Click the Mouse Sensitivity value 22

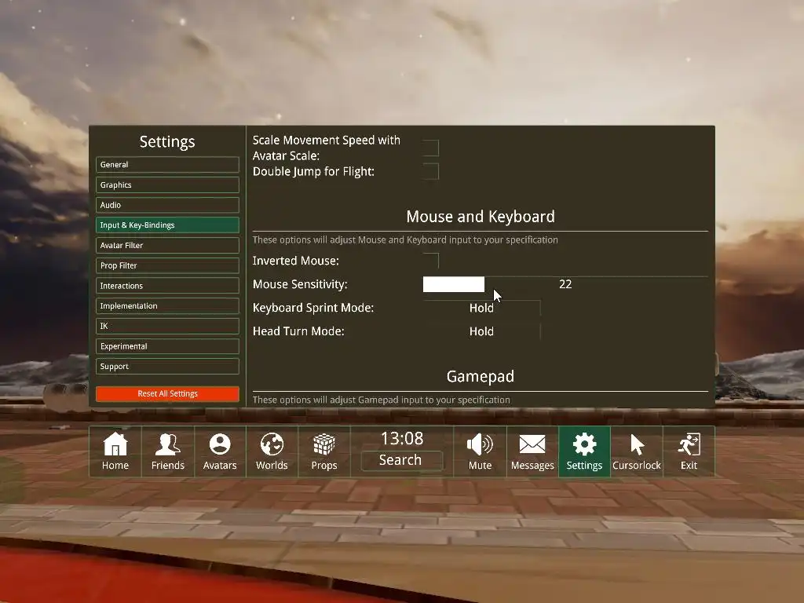(565, 284)
